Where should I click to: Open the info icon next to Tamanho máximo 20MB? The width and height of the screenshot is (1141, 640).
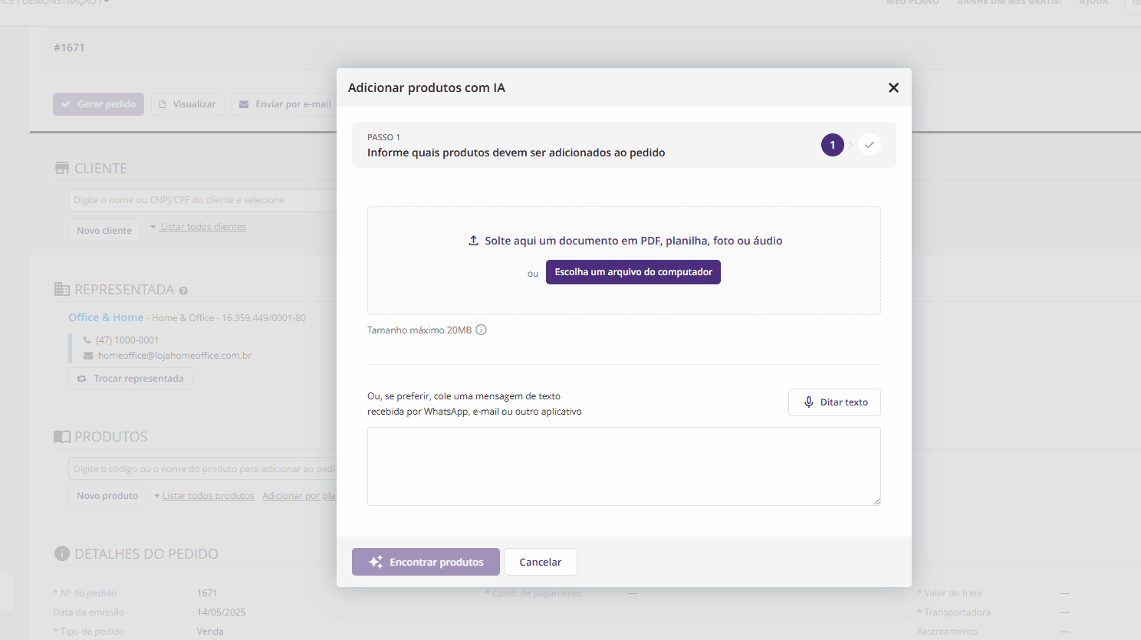pos(481,330)
